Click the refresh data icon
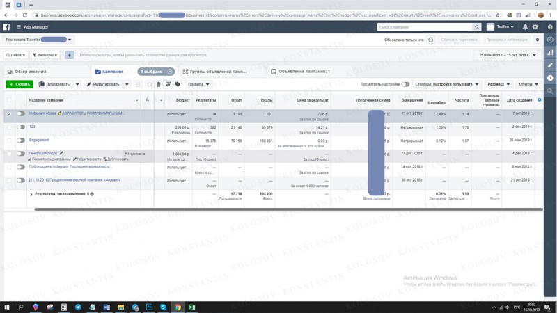This screenshot has height=313, width=557. tap(430, 40)
